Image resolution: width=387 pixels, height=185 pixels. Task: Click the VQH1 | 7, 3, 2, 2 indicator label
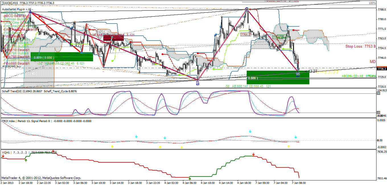click(x=15, y=152)
